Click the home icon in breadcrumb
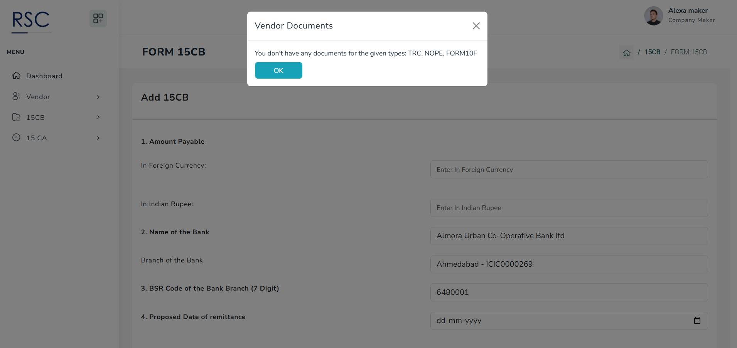737x348 pixels. (627, 52)
